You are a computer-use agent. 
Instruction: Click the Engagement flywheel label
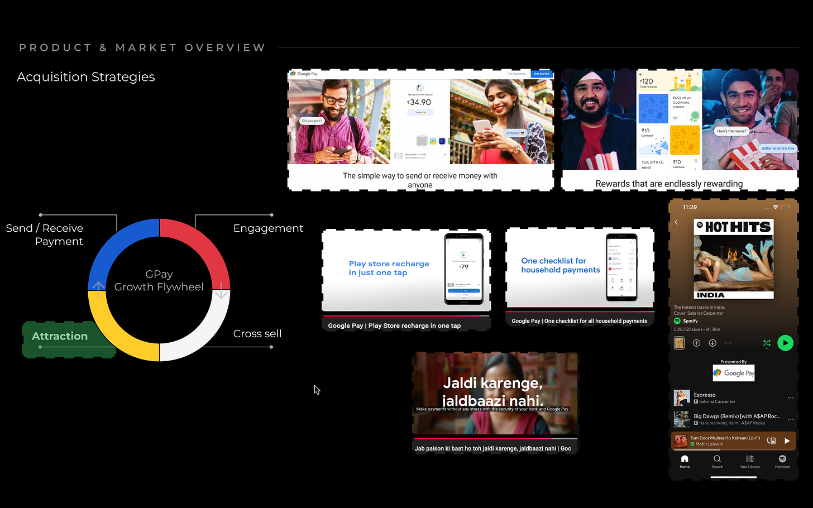(x=268, y=228)
